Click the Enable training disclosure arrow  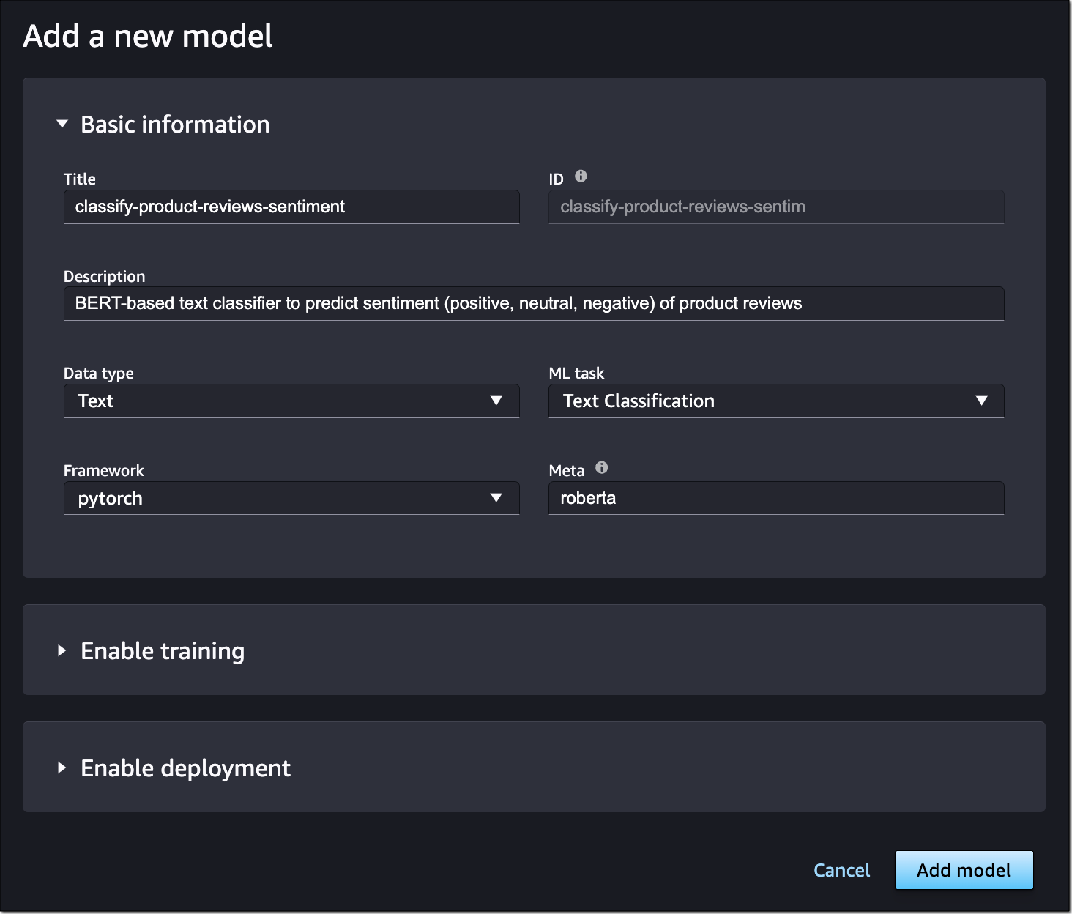click(62, 650)
